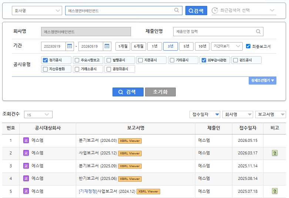This screenshot has width=289, height=198.
Task: Click the KOSDAQ icon in row 2
Action: (26, 153)
